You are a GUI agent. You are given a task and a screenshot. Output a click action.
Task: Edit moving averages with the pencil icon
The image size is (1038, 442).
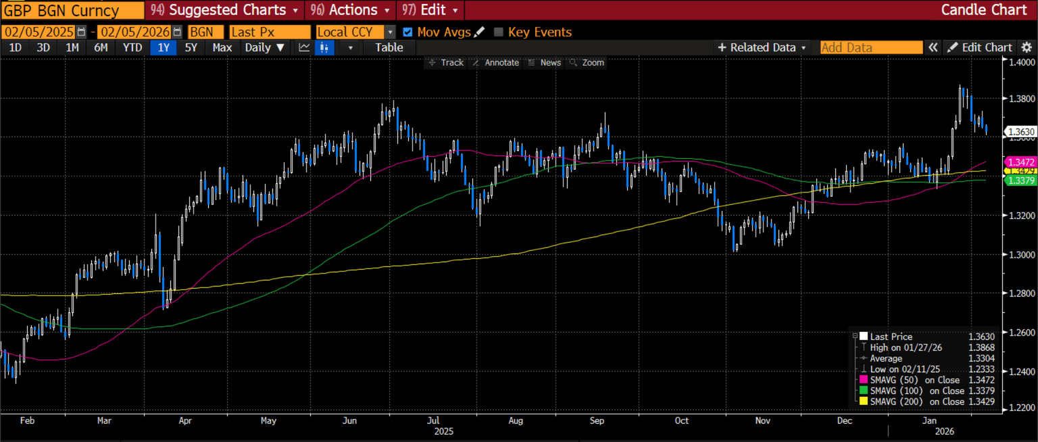(479, 32)
